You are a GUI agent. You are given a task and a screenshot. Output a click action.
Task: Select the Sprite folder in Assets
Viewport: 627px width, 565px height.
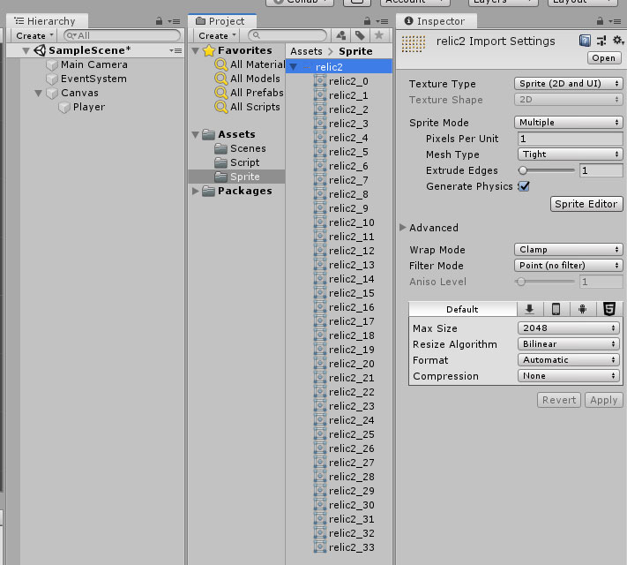pos(236,177)
